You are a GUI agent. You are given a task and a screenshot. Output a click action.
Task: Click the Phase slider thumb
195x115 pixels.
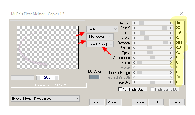click(149, 48)
